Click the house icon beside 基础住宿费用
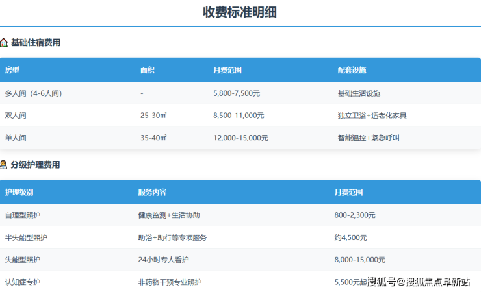This screenshot has width=481, height=292. [4, 43]
